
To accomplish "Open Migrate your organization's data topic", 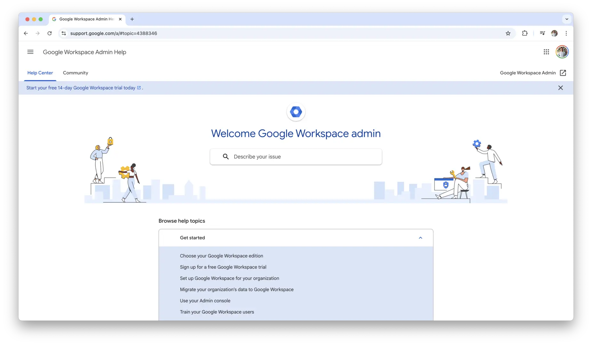I will [x=236, y=289].
